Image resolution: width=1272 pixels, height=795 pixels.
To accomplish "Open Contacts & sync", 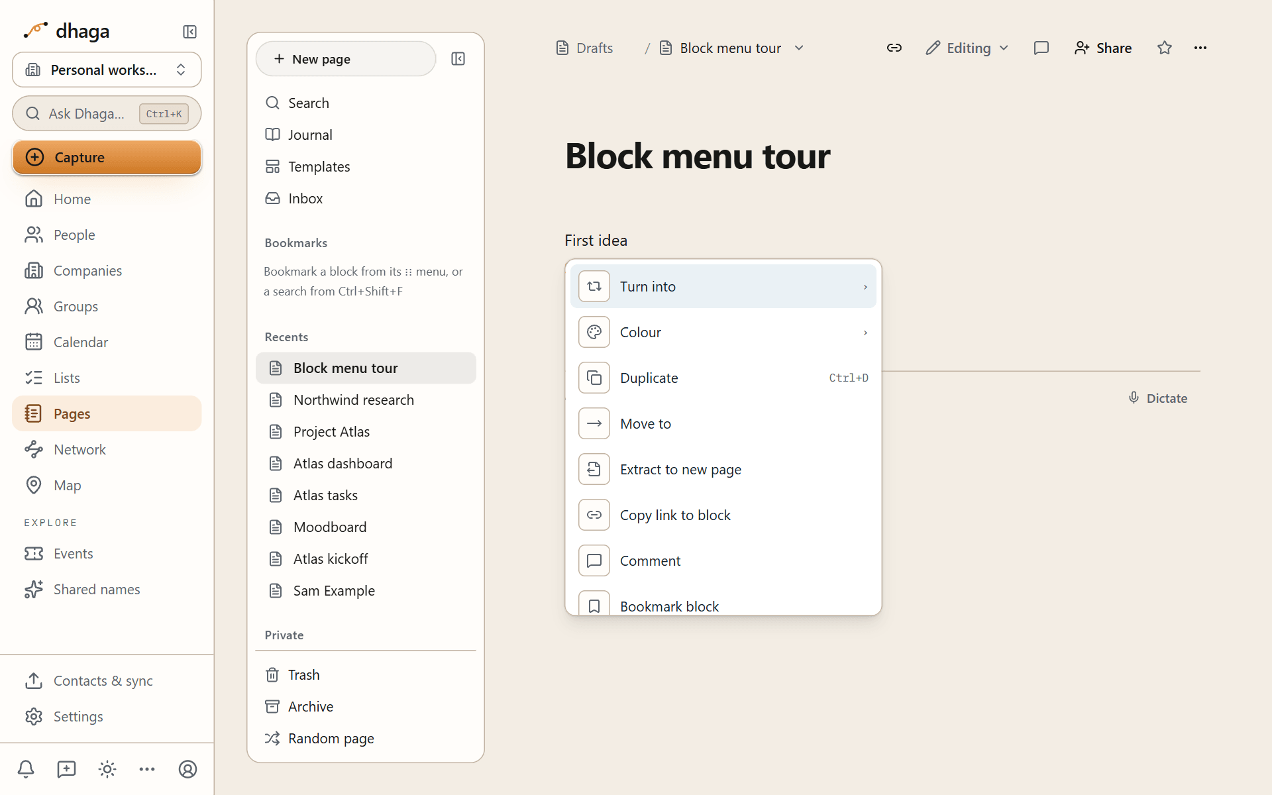I will pos(107,680).
